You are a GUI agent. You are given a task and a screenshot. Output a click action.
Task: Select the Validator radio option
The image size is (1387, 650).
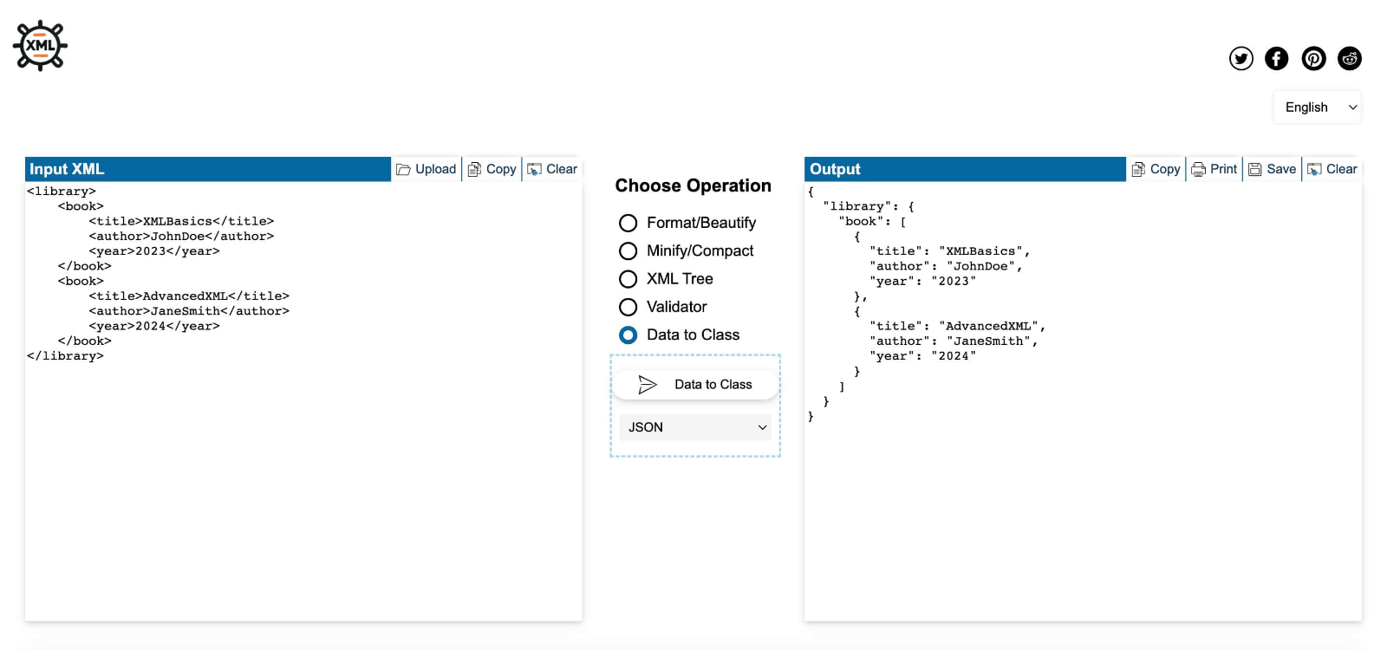[x=628, y=307]
